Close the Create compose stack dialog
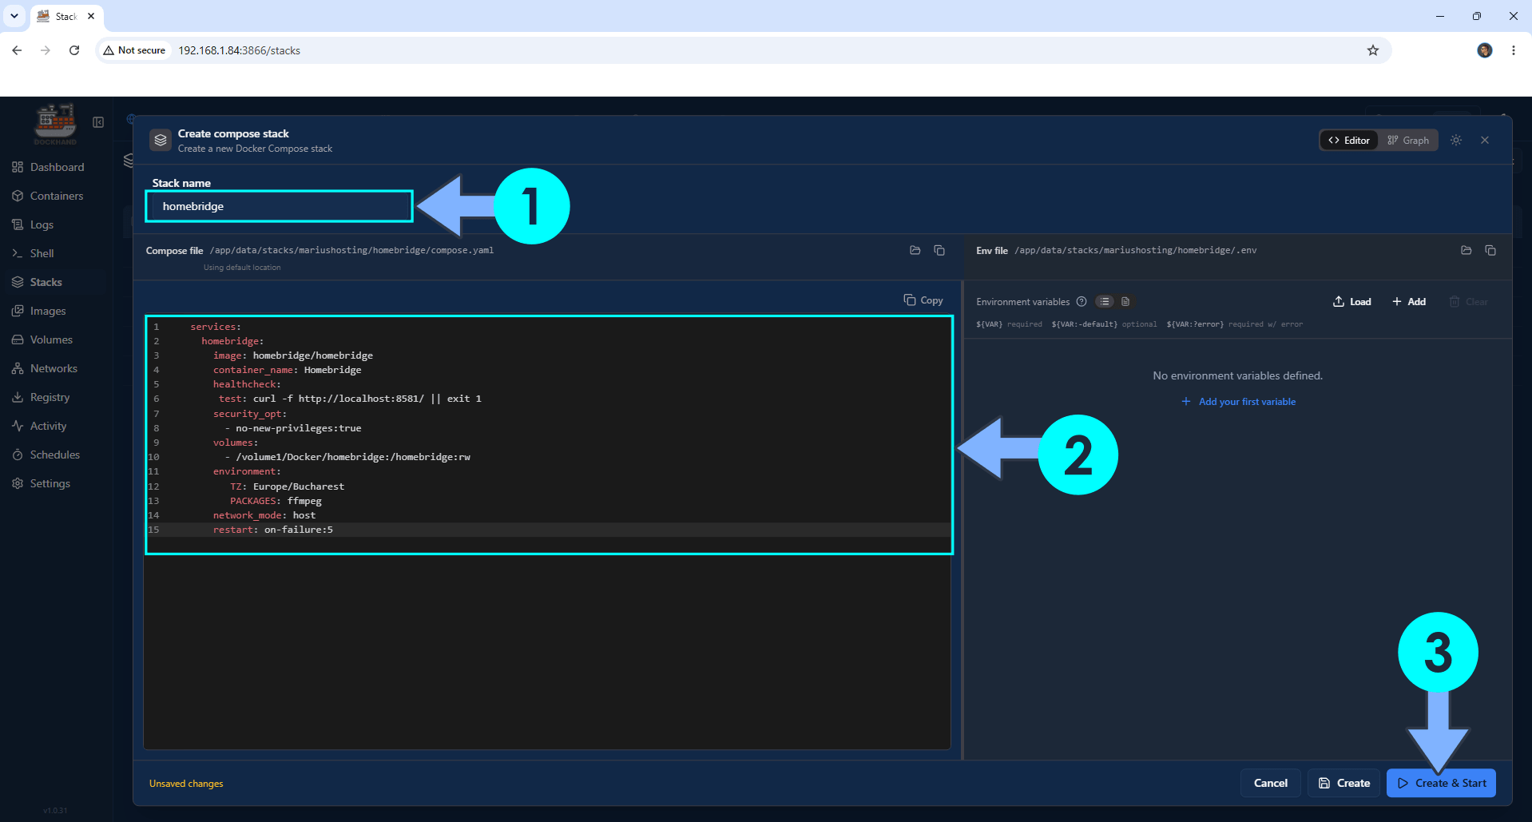The height and width of the screenshot is (822, 1532). tap(1485, 141)
